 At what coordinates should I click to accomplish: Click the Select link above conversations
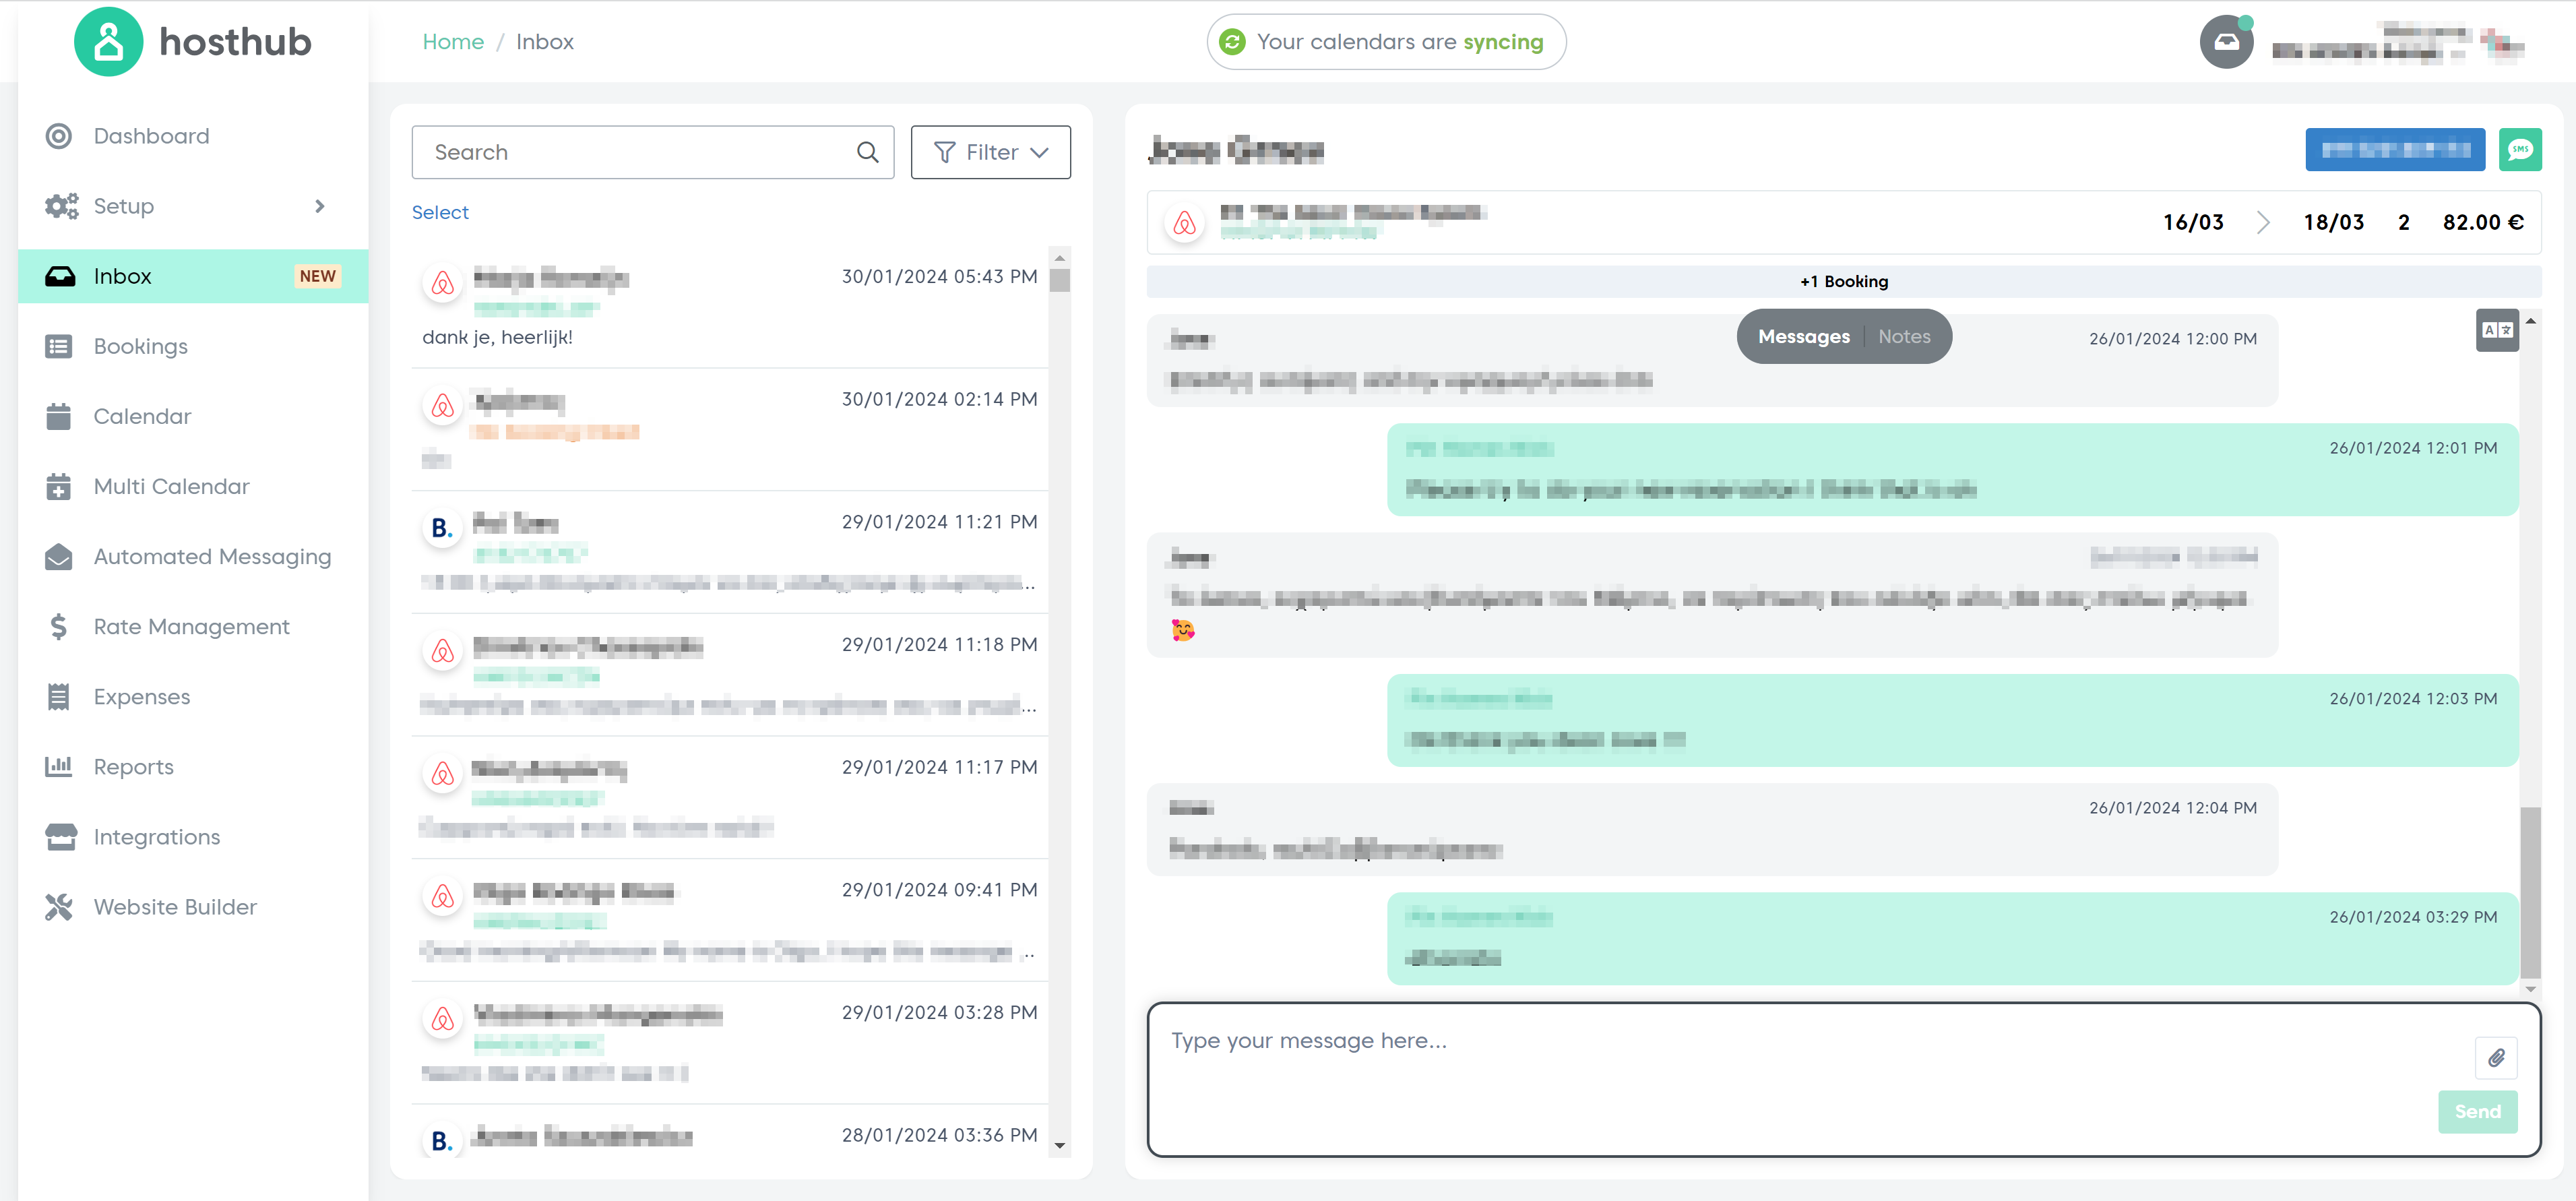click(x=440, y=212)
